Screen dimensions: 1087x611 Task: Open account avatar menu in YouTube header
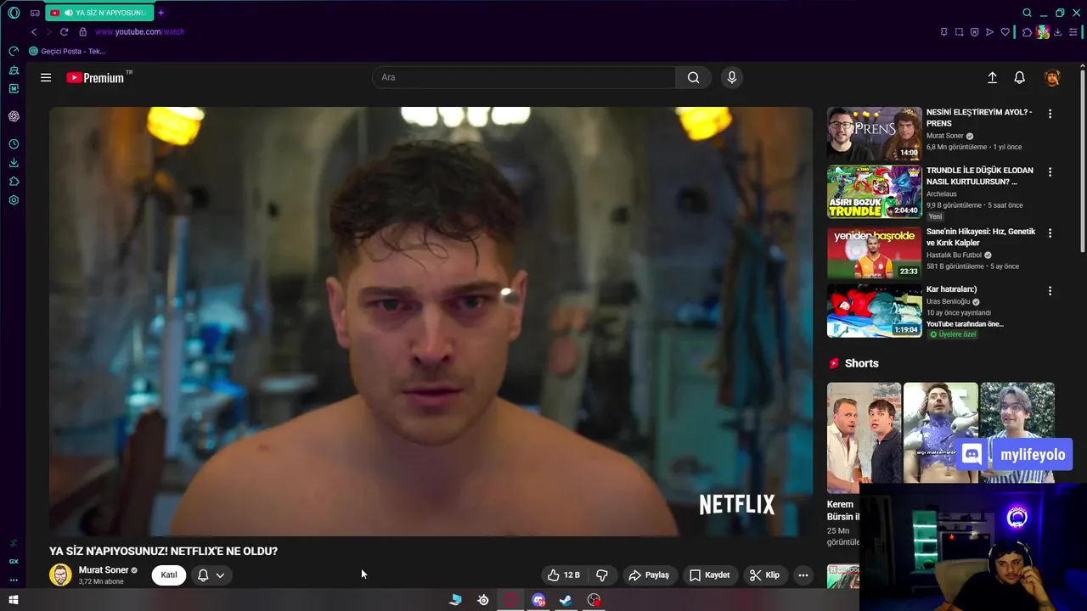point(1052,77)
